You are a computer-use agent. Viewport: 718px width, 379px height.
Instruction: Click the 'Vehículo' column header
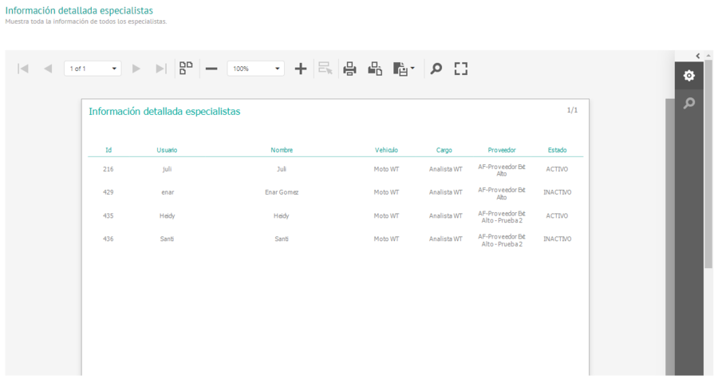386,150
